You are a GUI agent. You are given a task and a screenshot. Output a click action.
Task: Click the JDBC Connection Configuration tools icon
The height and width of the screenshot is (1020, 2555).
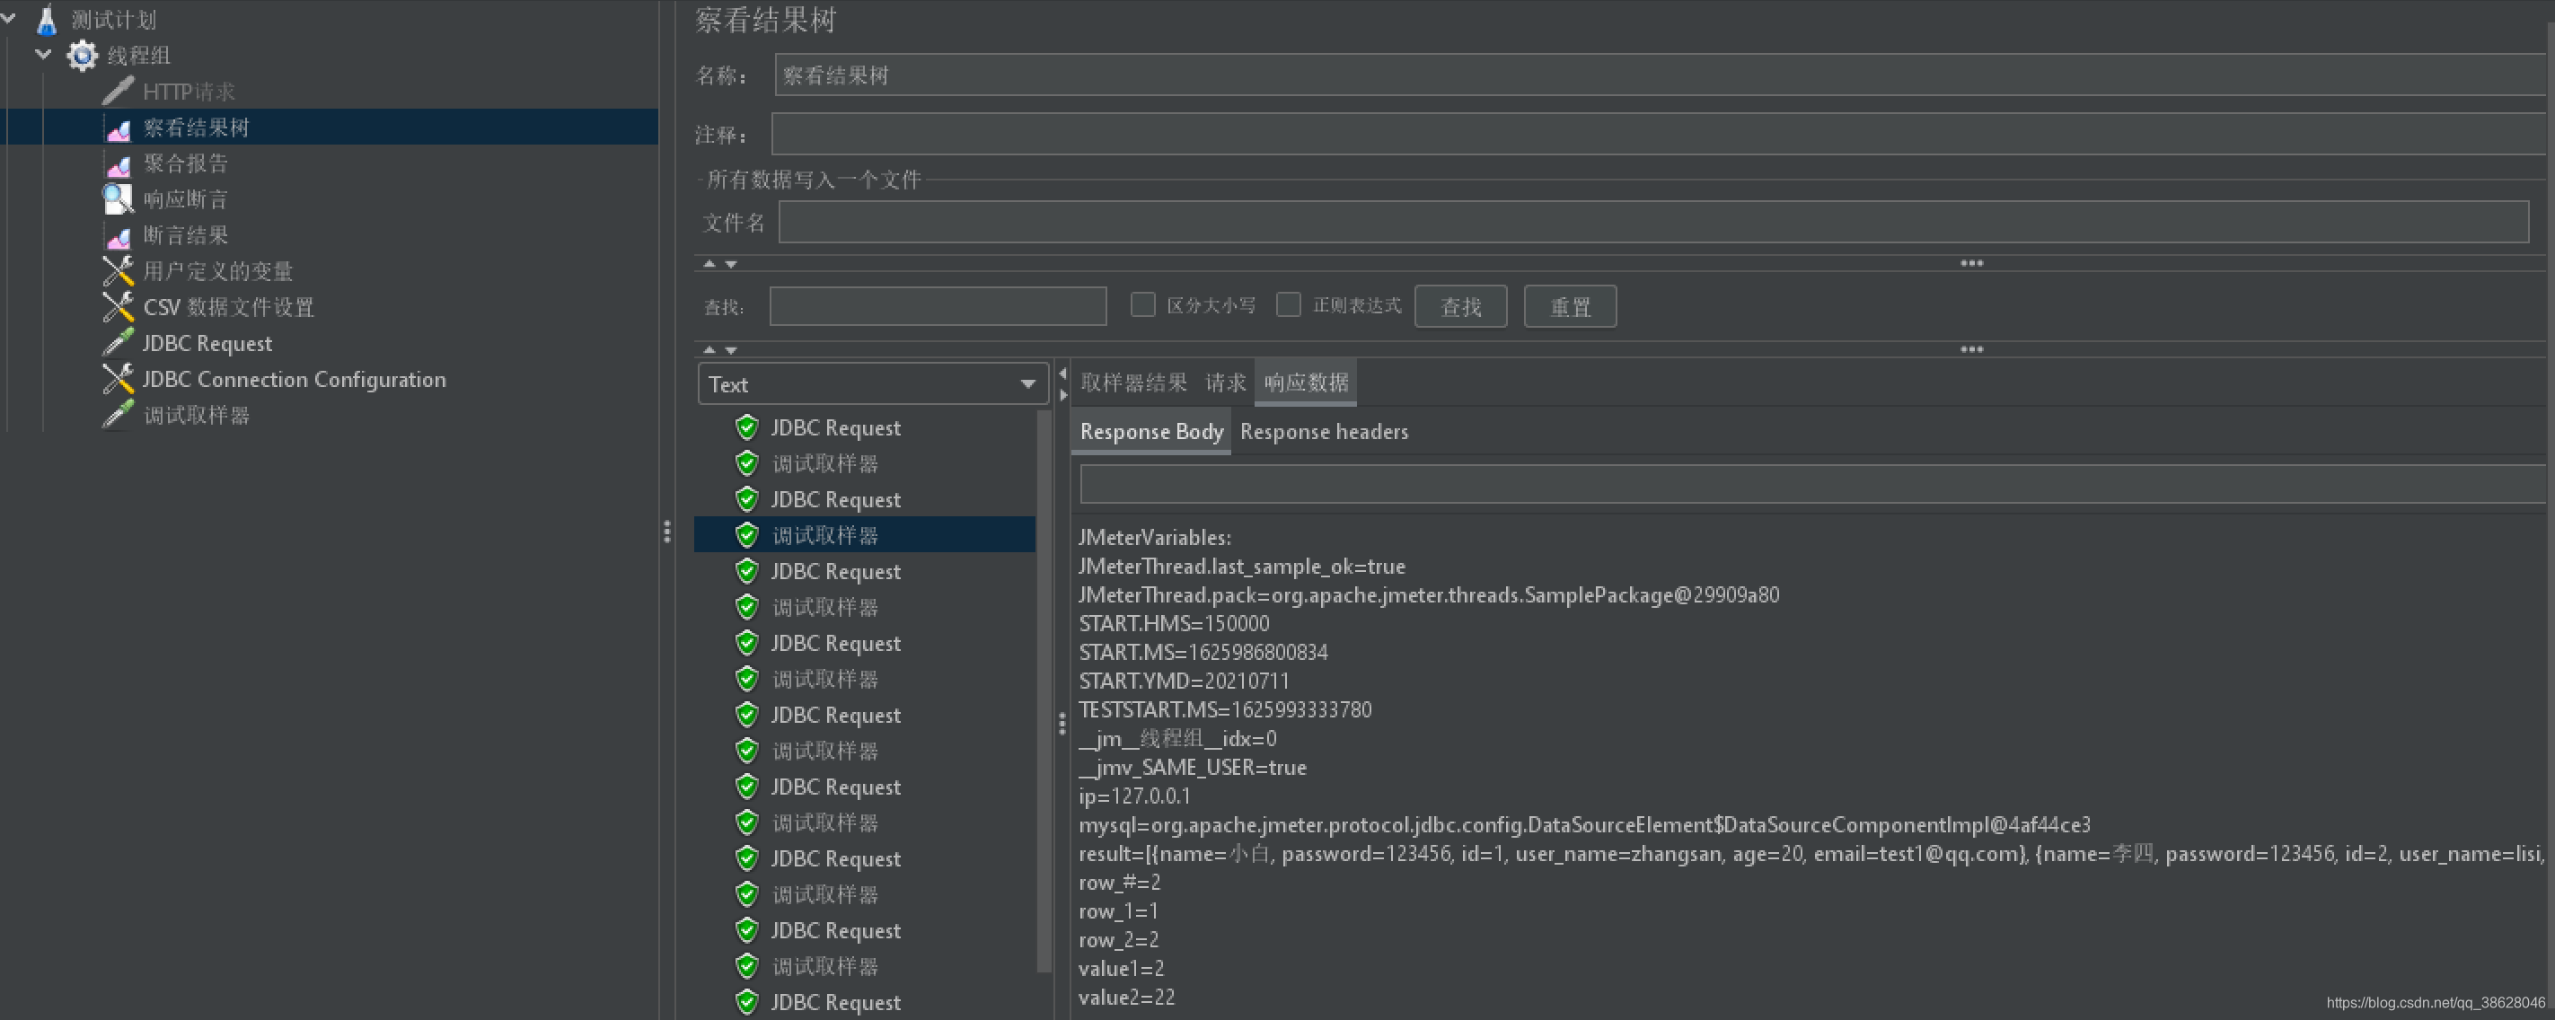click(x=118, y=379)
